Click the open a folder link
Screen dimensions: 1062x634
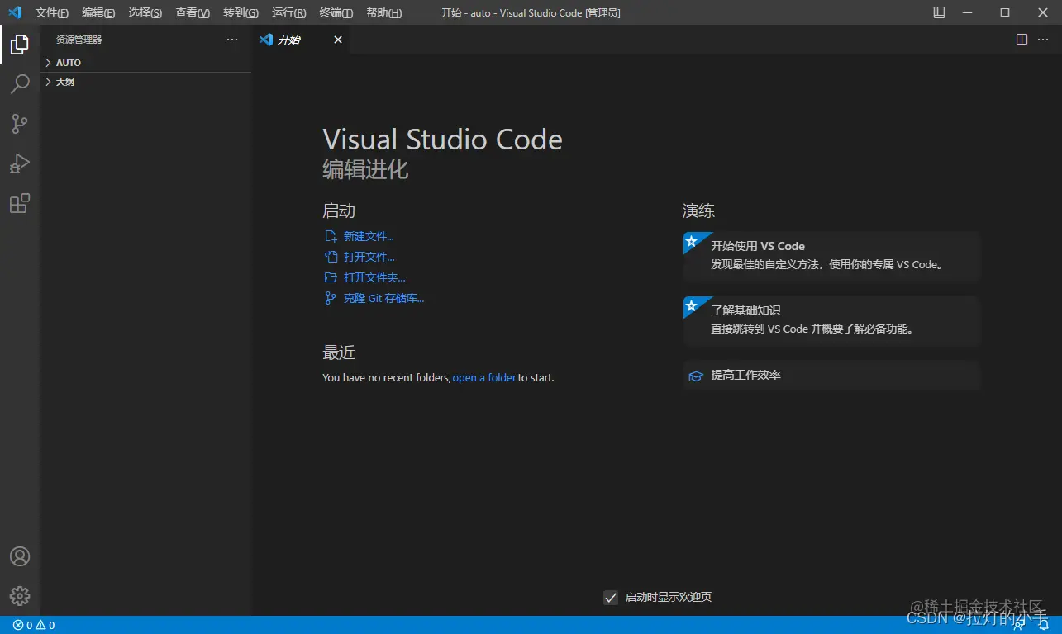(x=484, y=377)
